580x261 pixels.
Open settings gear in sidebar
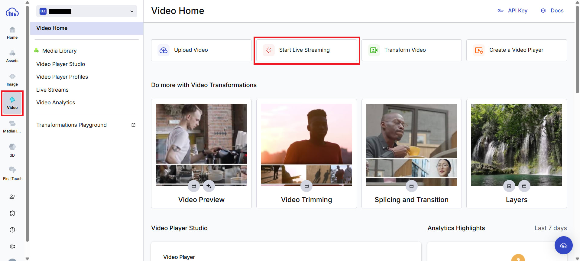click(x=12, y=246)
